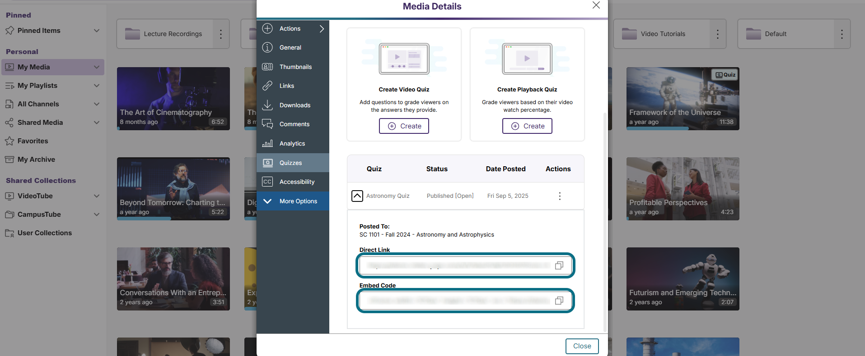Expand the My Media dropdown arrow
This screenshot has height=356, width=865.
click(x=97, y=67)
